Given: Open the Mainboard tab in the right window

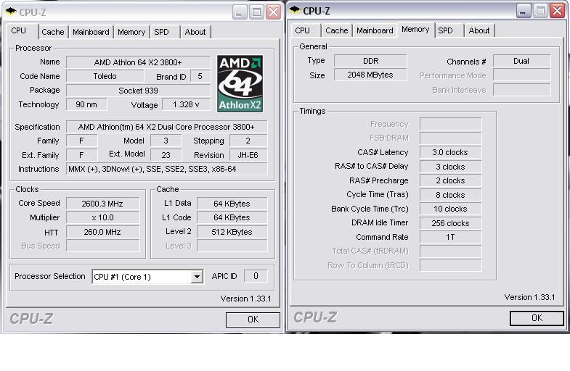Looking at the screenshot, I should [375, 30].
